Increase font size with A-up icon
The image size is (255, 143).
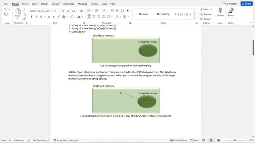pos(63,11)
